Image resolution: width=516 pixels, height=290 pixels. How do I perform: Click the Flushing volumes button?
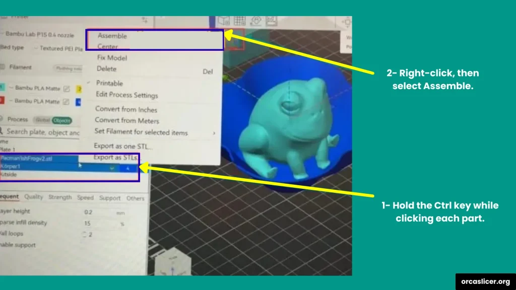click(68, 68)
